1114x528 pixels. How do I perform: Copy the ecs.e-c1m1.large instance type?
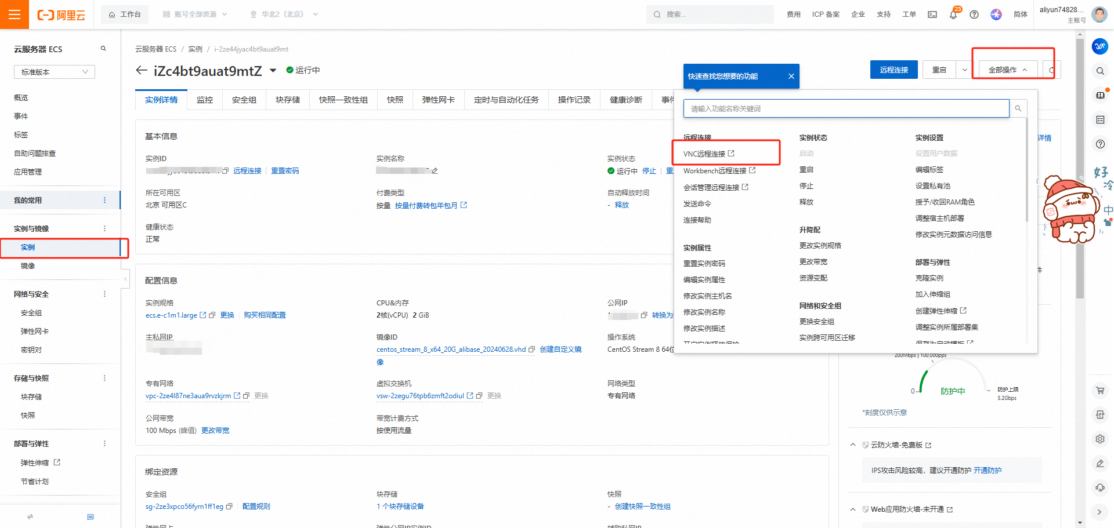click(212, 315)
